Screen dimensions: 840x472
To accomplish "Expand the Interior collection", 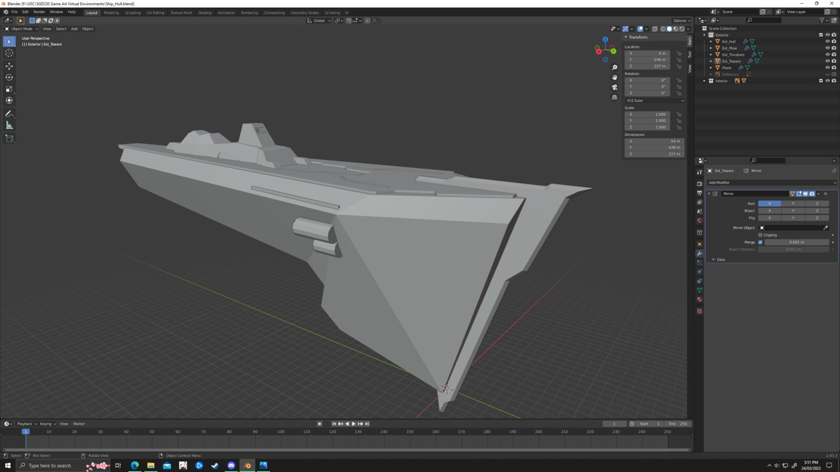I will (705, 81).
